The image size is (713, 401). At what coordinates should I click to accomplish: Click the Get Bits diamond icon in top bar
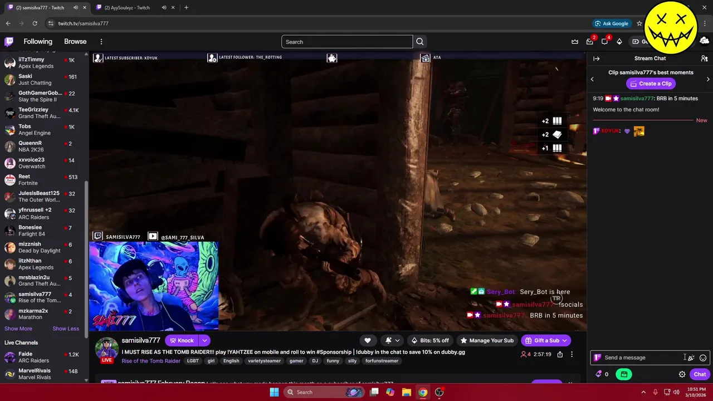pos(619,42)
